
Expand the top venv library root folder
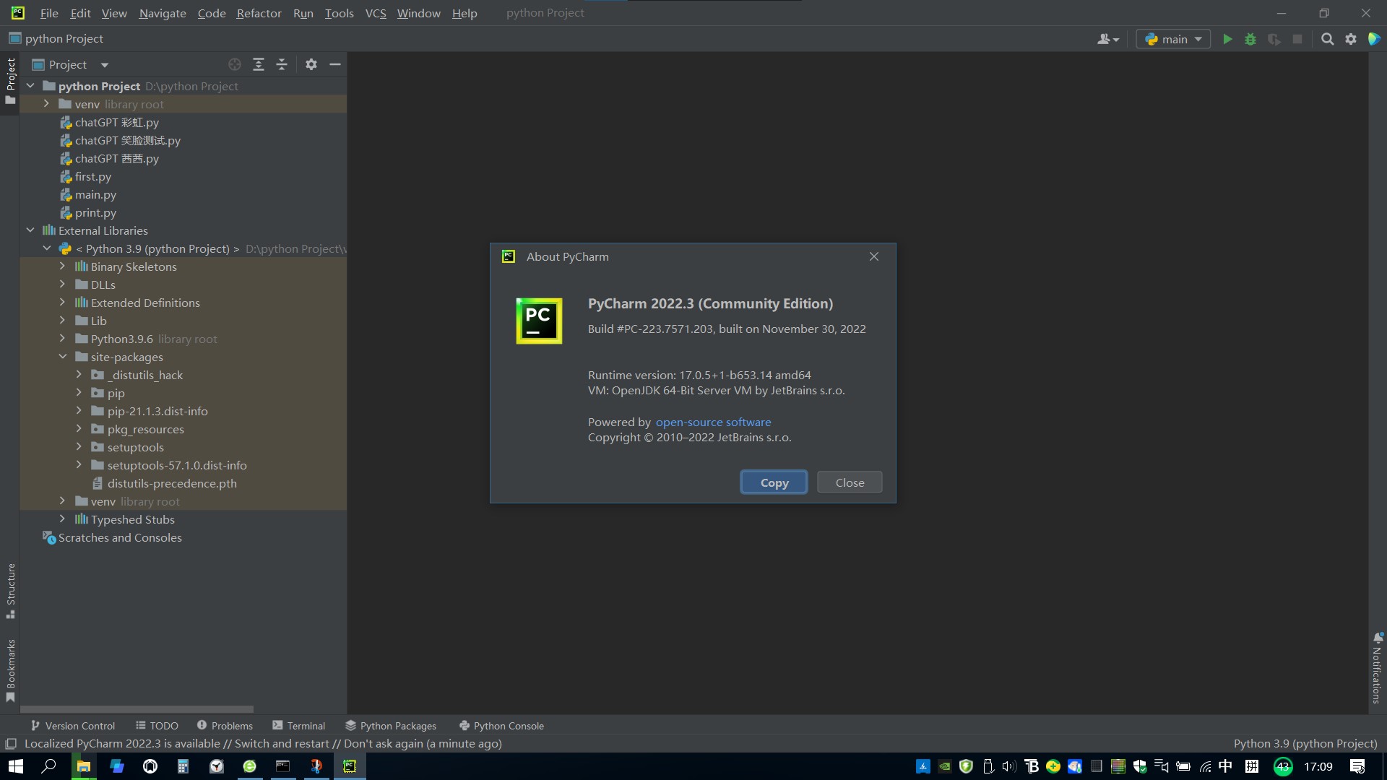(46, 104)
